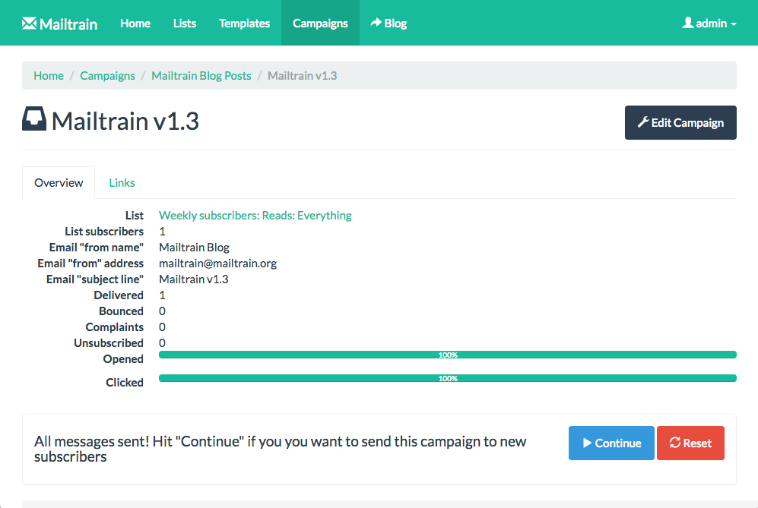758x508 pixels.
Task: Click Mailtrain Blog Posts breadcrumb link
Action: (x=201, y=75)
